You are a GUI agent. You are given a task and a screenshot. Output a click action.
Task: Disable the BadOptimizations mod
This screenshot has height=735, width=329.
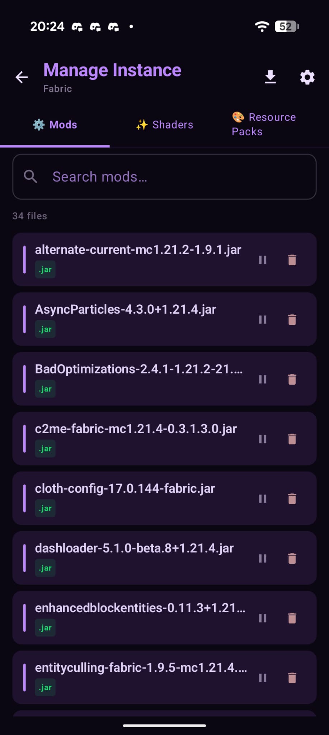(263, 379)
